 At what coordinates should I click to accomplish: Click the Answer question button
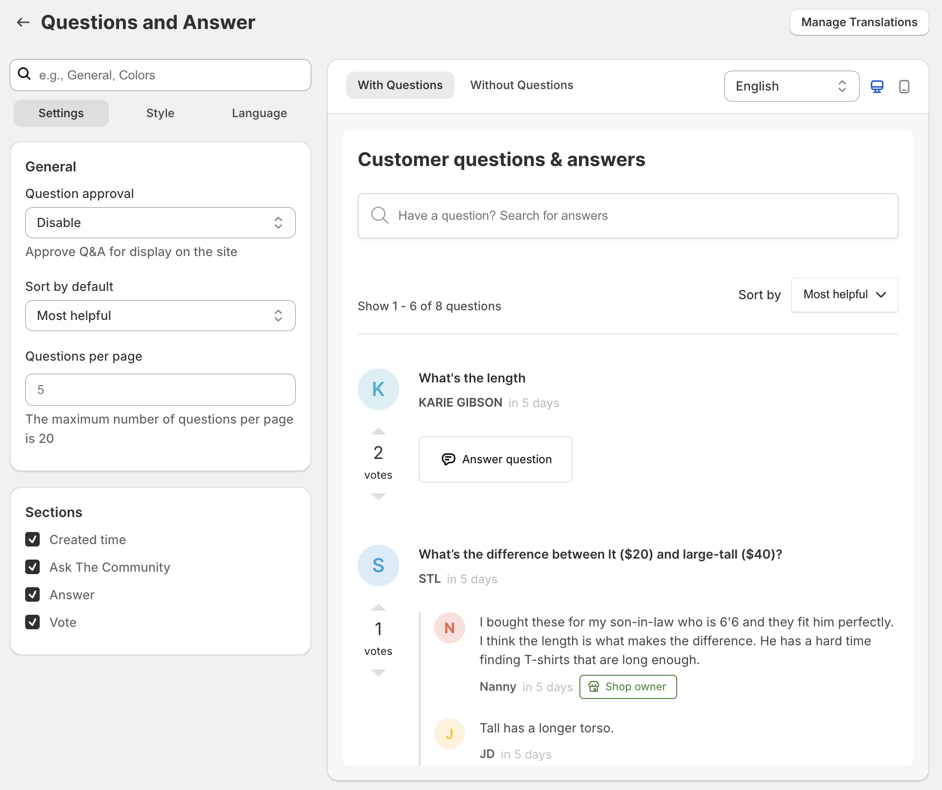[x=496, y=459]
